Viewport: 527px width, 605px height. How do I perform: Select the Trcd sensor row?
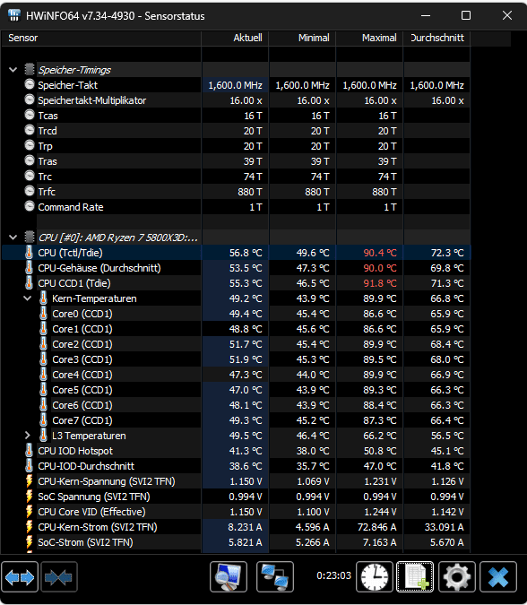[x=236, y=131]
